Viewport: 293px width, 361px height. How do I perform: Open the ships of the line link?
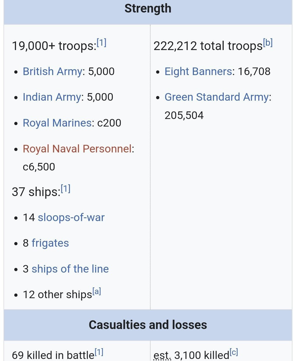[x=70, y=269]
